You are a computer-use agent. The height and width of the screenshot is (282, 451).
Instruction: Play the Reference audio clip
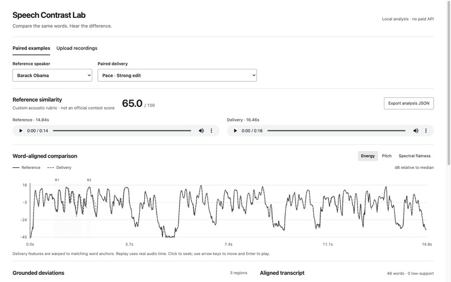pyautogui.click(x=21, y=130)
